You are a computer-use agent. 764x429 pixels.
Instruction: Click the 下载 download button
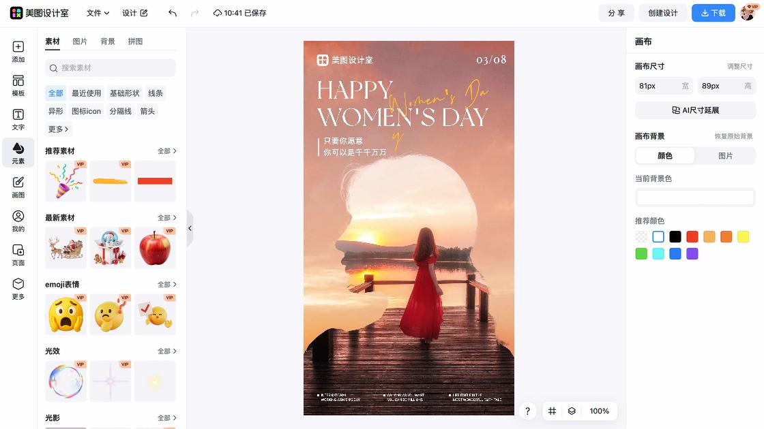713,12
